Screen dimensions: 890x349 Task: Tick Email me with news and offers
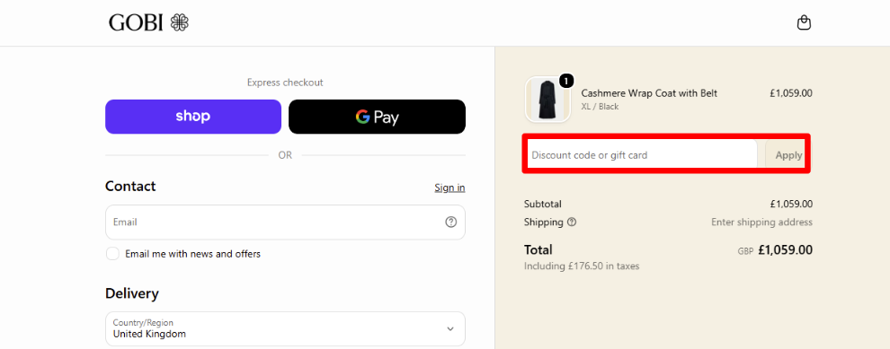pyautogui.click(x=112, y=254)
